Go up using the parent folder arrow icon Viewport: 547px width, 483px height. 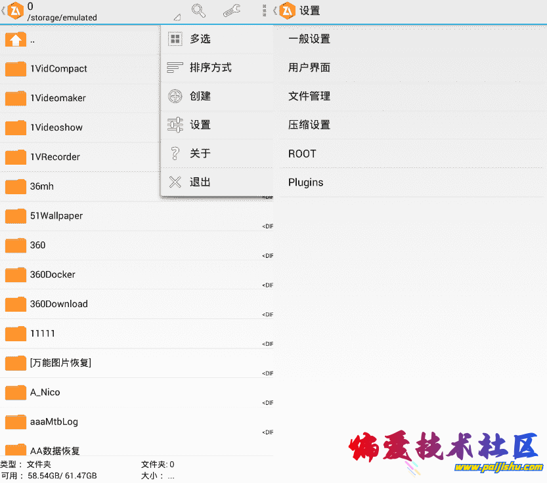click(15, 39)
